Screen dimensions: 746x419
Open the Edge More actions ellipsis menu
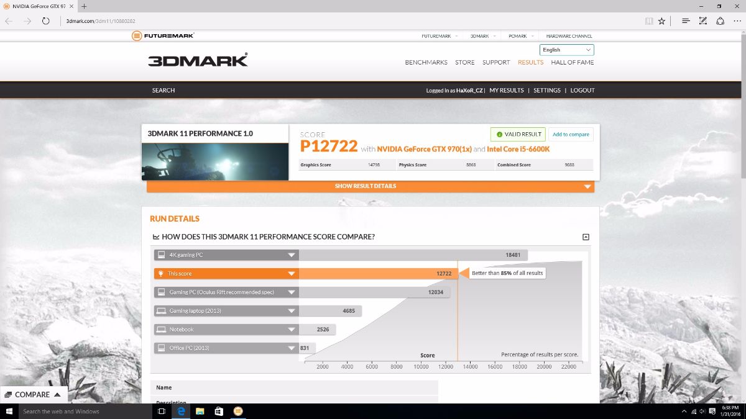pos(737,20)
